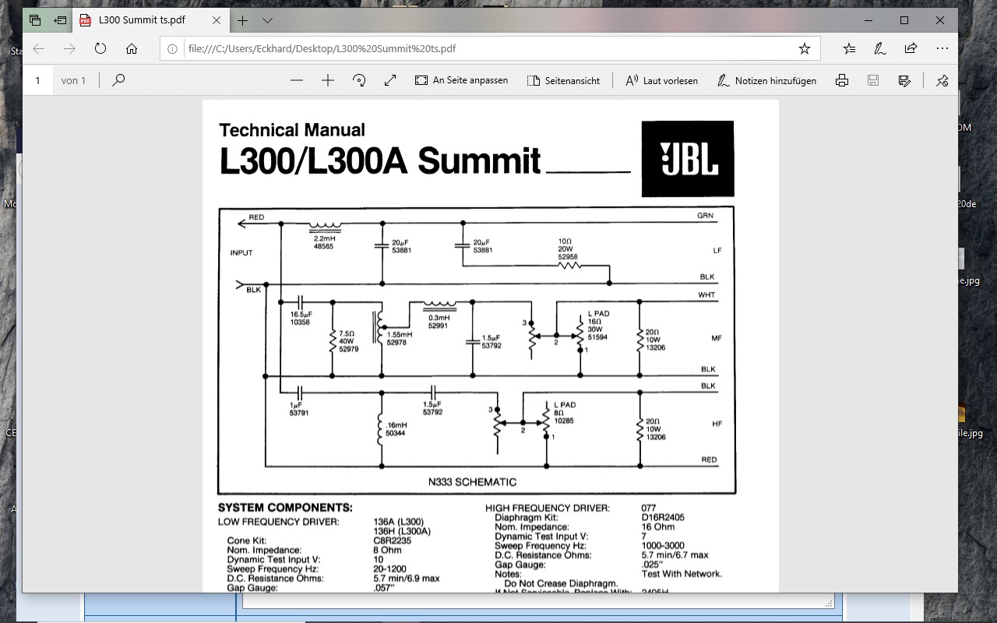Share this page
The image size is (997, 623).
(911, 48)
